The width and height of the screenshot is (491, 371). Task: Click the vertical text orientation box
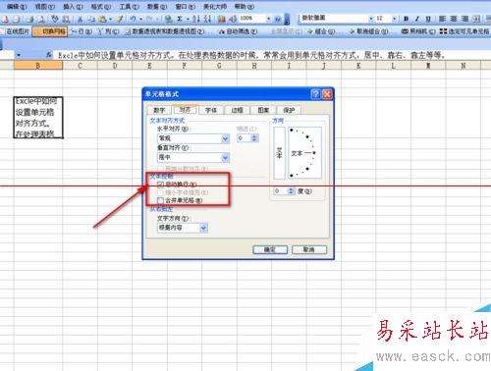[279, 153]
